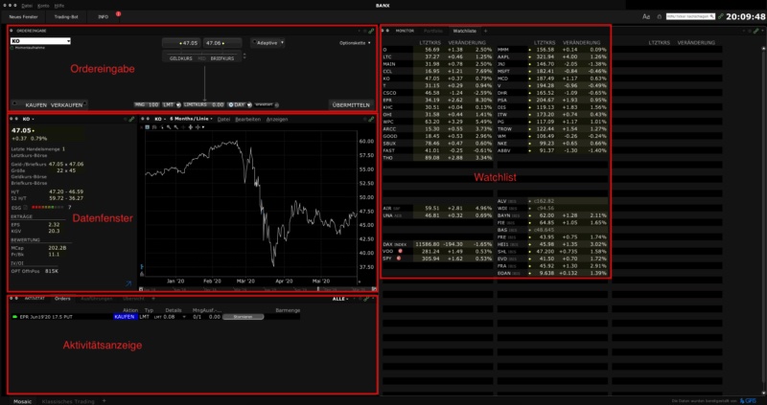767x405 pixels.
Task: Click the INFO notification badge
Action: pyautogui.click(x=117, y=13)
